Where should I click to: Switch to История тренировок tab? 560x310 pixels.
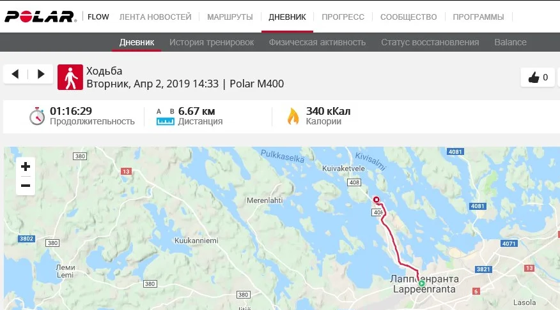coord(212,42)
